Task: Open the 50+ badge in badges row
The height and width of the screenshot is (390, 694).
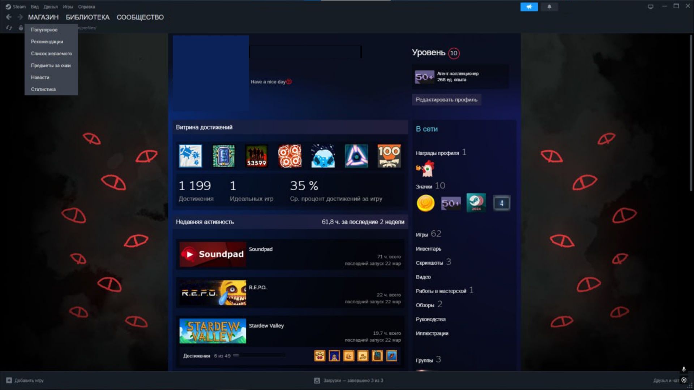Action: pyautogui.click(x=451, y=203)
